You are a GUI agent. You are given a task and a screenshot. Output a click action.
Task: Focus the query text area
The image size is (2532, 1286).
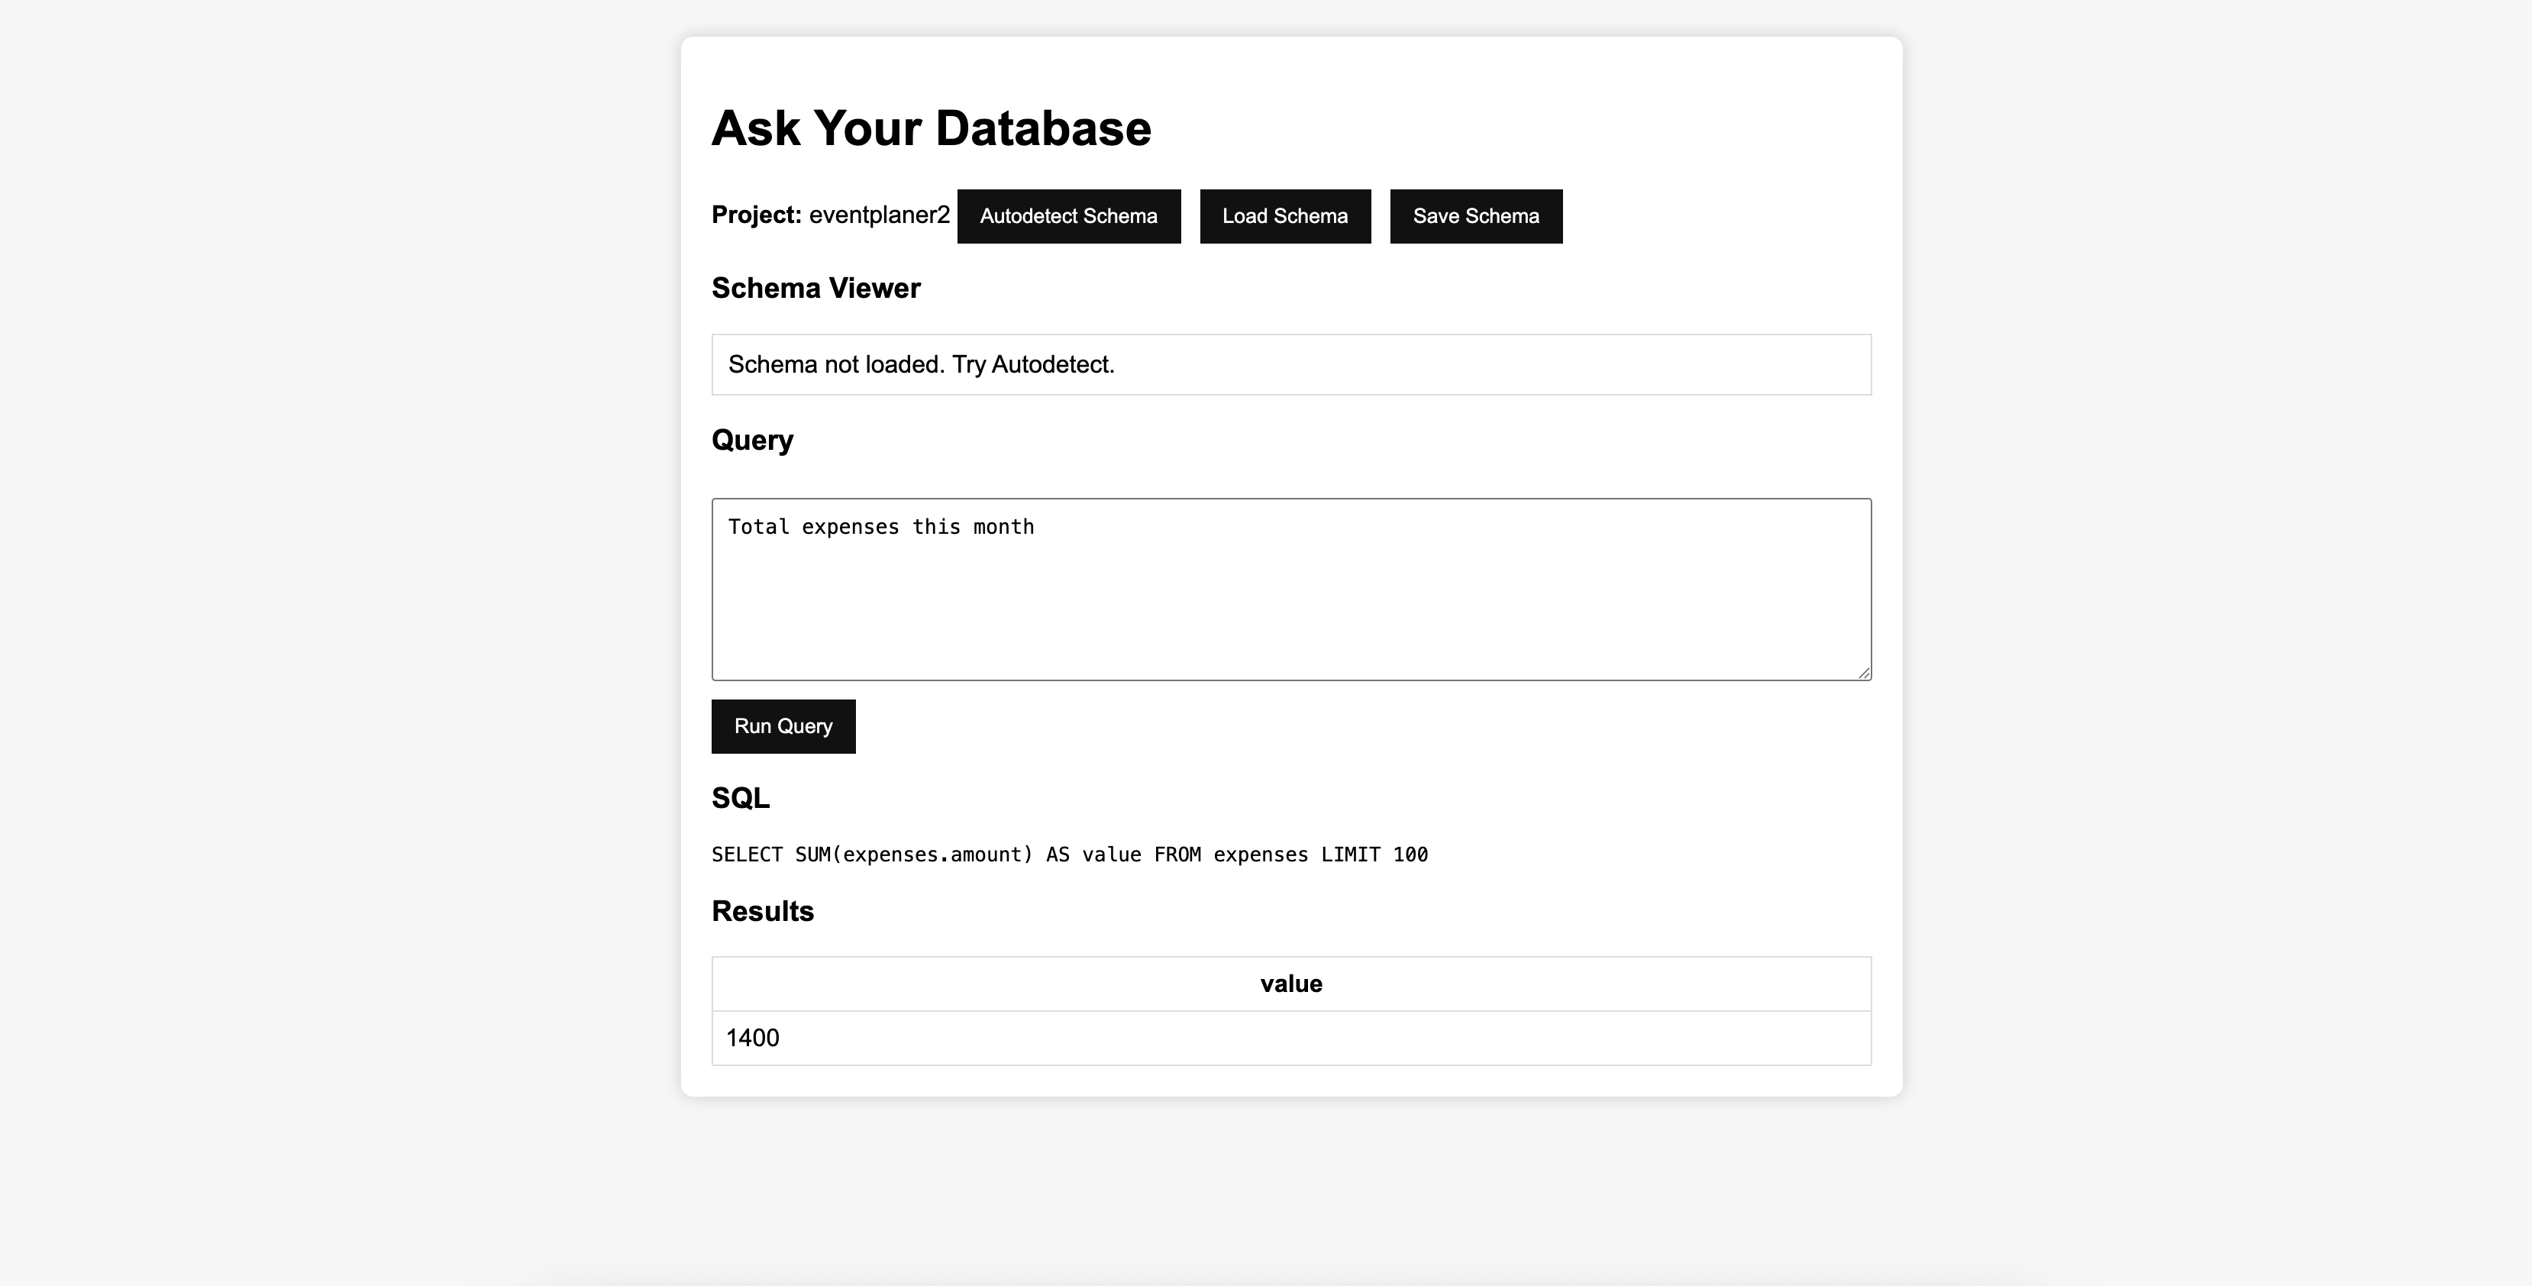pos(1291,589)
